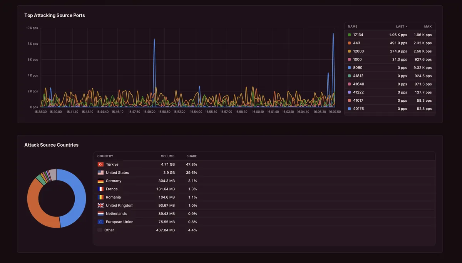
Task: Click the 491.9 pps last value
Action: tap(398, 43)
